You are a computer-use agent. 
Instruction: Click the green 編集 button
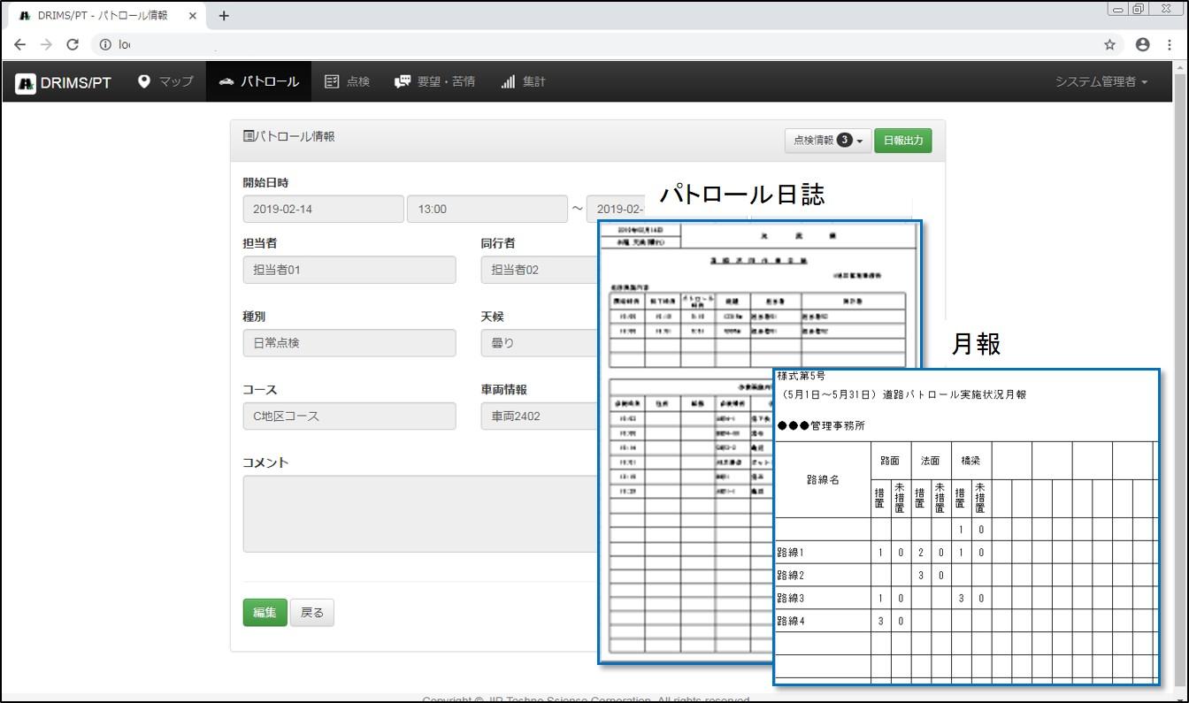(265, 612)
